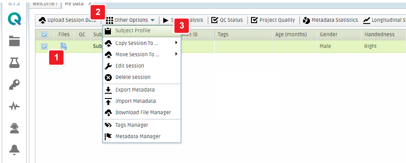Open the pulse waveform icon in sidebar

(14, 106)
